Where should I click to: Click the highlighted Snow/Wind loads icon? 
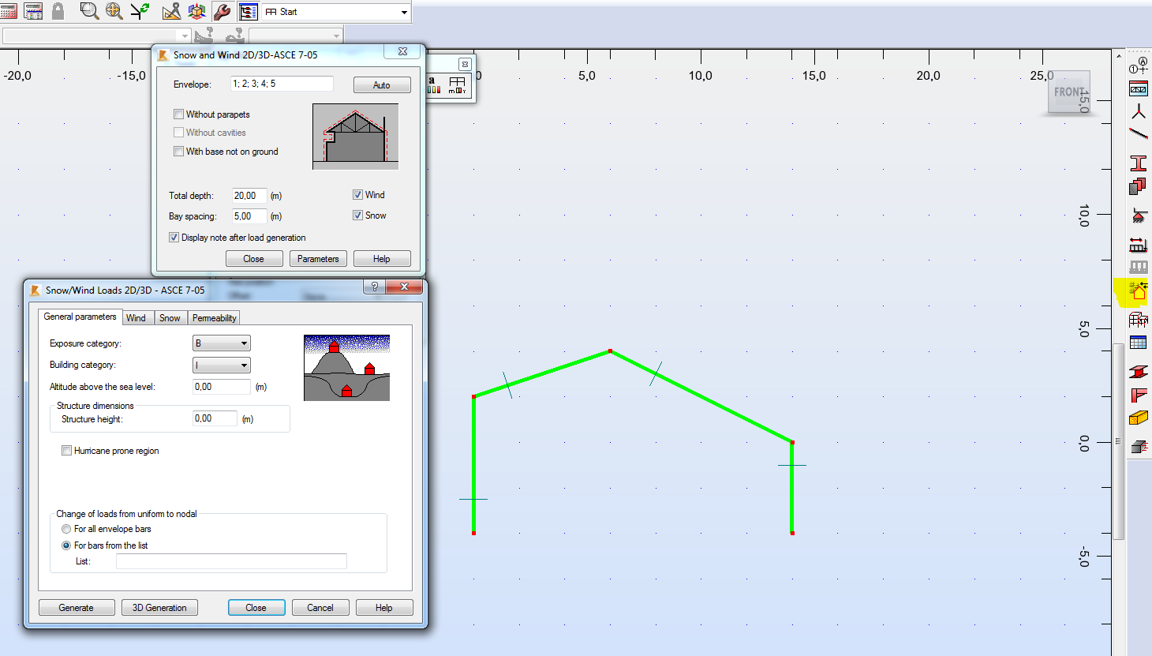pos(1138,291)
